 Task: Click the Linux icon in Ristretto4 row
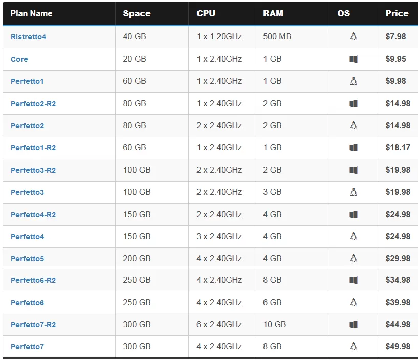pyautogui.click(x=353, y=36)
